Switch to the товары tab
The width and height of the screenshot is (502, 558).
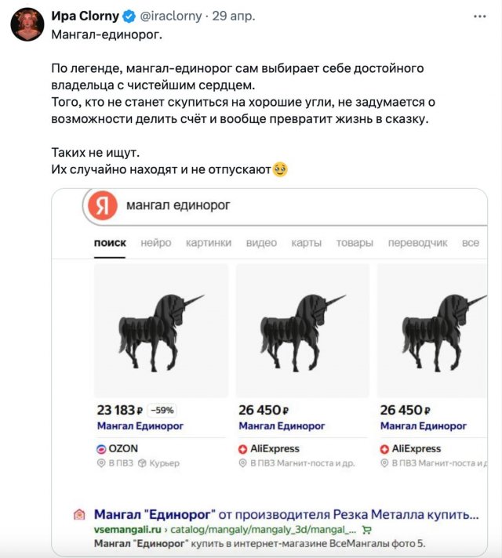[x=355, y=243]
